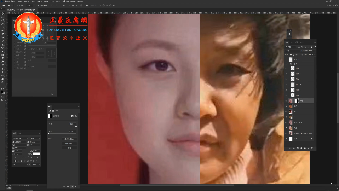The image size is (339, 191).
Task: Select the Horizontal Type tool
Action: pos(2,69)
